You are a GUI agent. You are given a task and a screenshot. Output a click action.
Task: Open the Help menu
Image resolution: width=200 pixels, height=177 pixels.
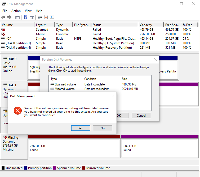pyautogui.click(x=39, y=11)
